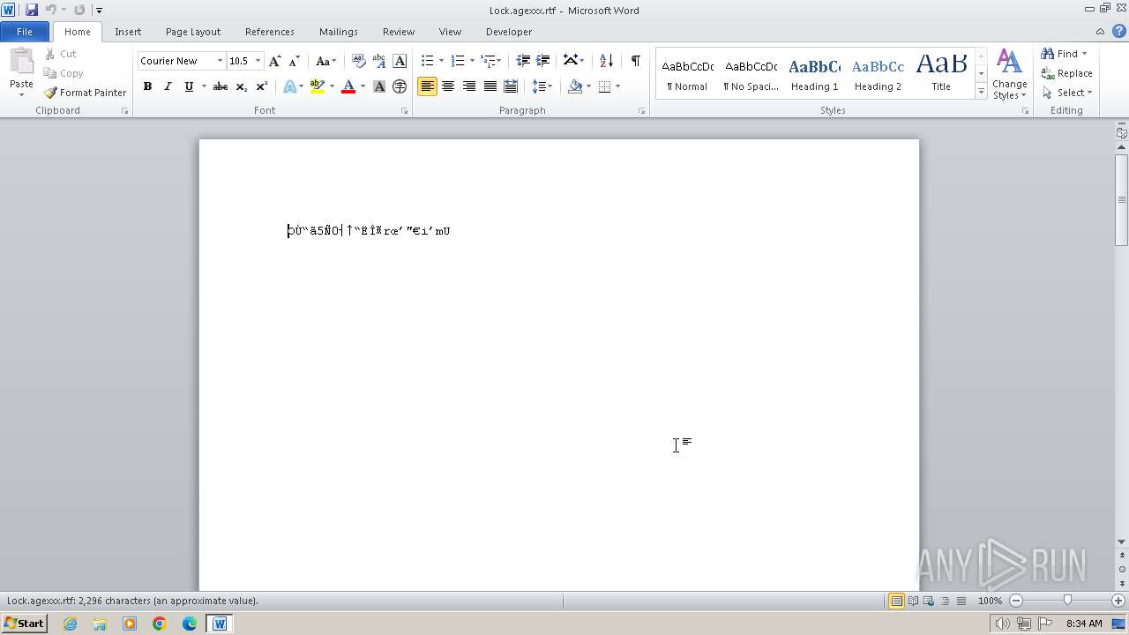Screen dimensions: 1129x635
Task: Switch to the Page Layout tab
Action: click(193, 32)
